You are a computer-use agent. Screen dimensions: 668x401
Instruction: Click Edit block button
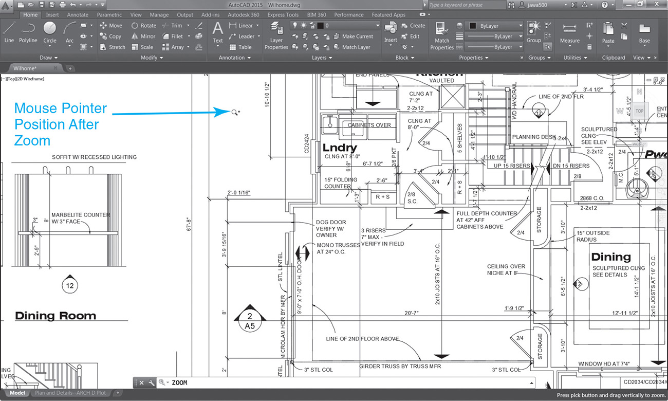point(411,37)
